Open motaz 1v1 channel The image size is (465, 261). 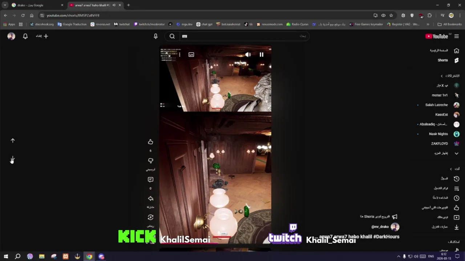(x=445, y=95)
